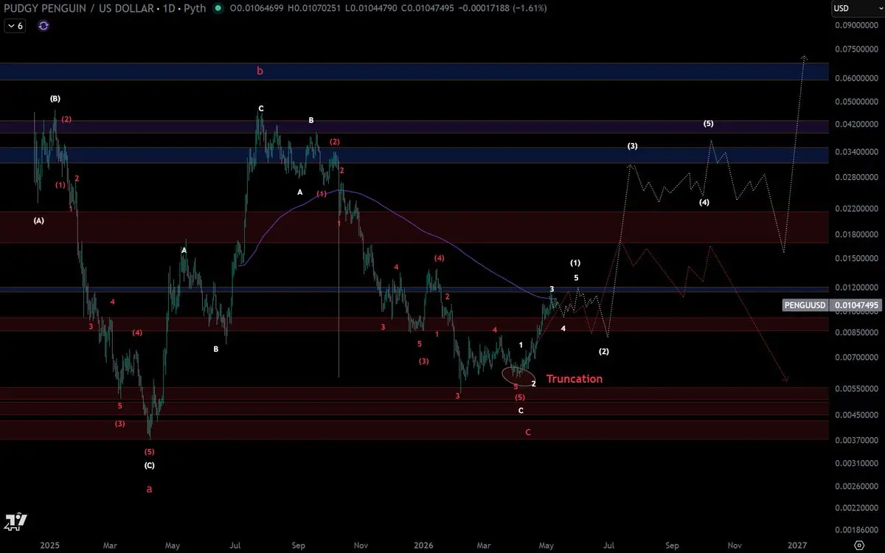The height and width of the screenshot is (553, 885).
Task: Select the ellipse drawing beside Truncation
Action: [x=518, y=375]
